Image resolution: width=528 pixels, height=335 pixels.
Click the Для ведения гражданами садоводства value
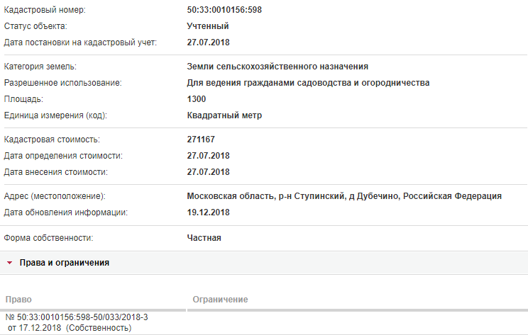click(308, 83)
